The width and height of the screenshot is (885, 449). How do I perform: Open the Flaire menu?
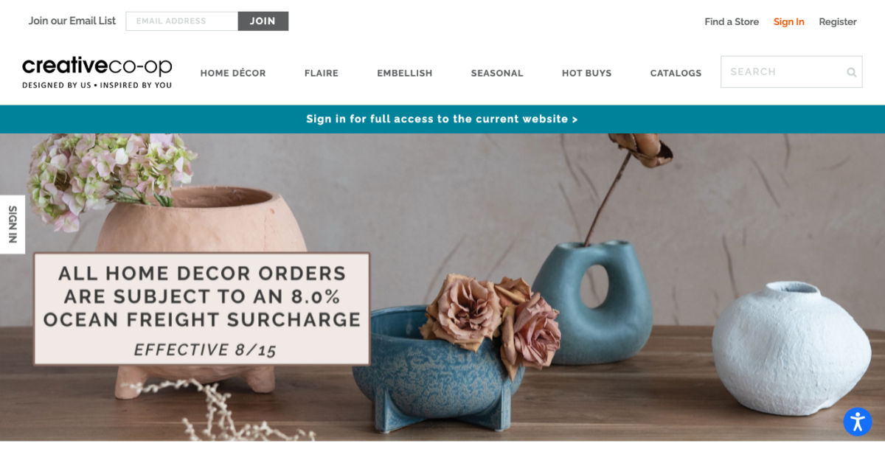(x=322, y=73)
